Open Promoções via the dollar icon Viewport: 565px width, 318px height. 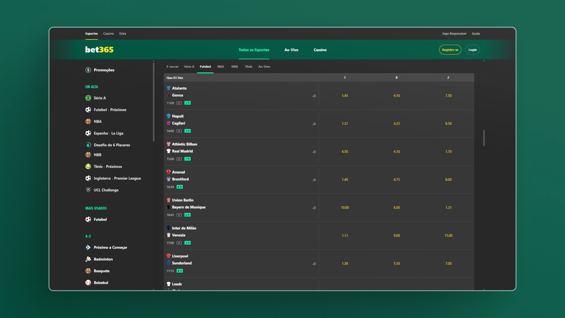click(x=88, y=70)
